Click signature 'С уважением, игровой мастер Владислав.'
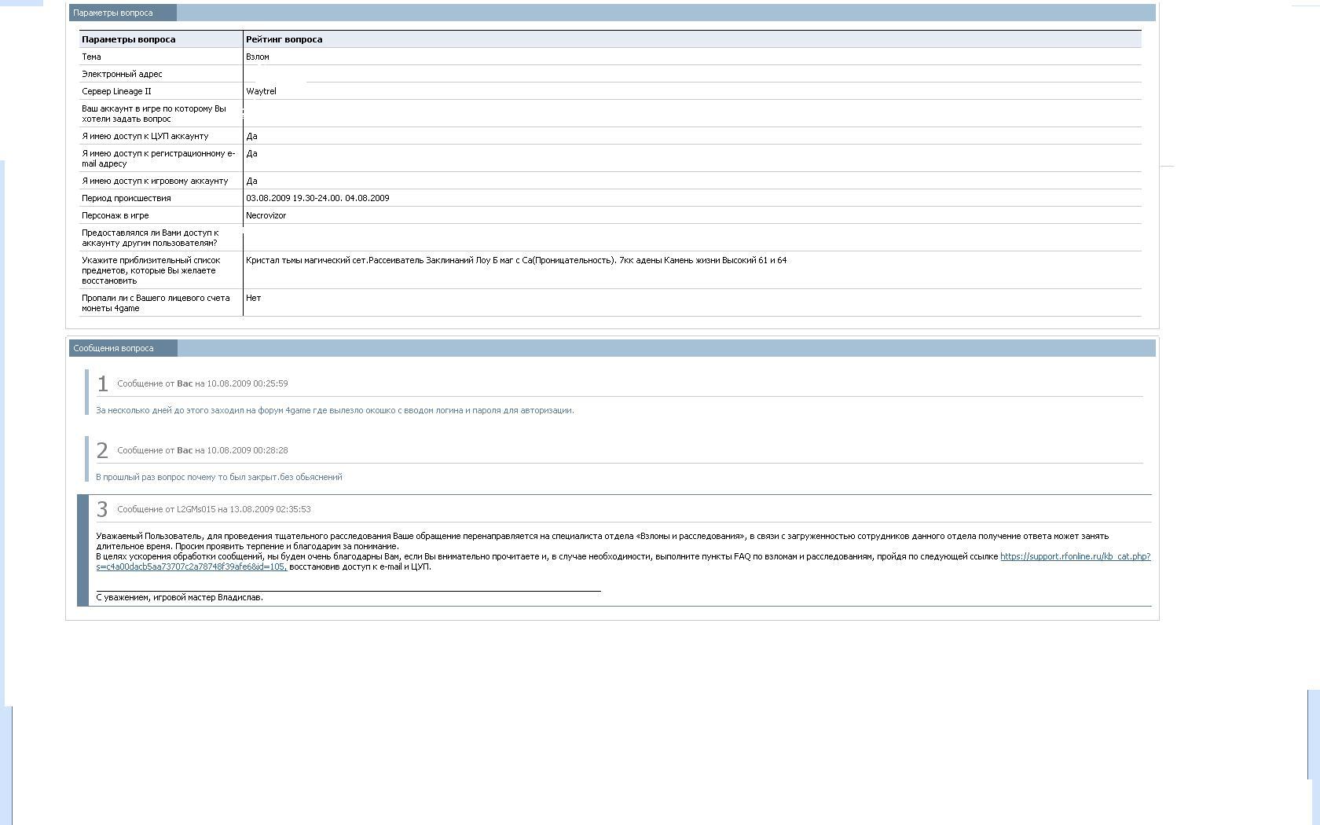 (179, 597)
